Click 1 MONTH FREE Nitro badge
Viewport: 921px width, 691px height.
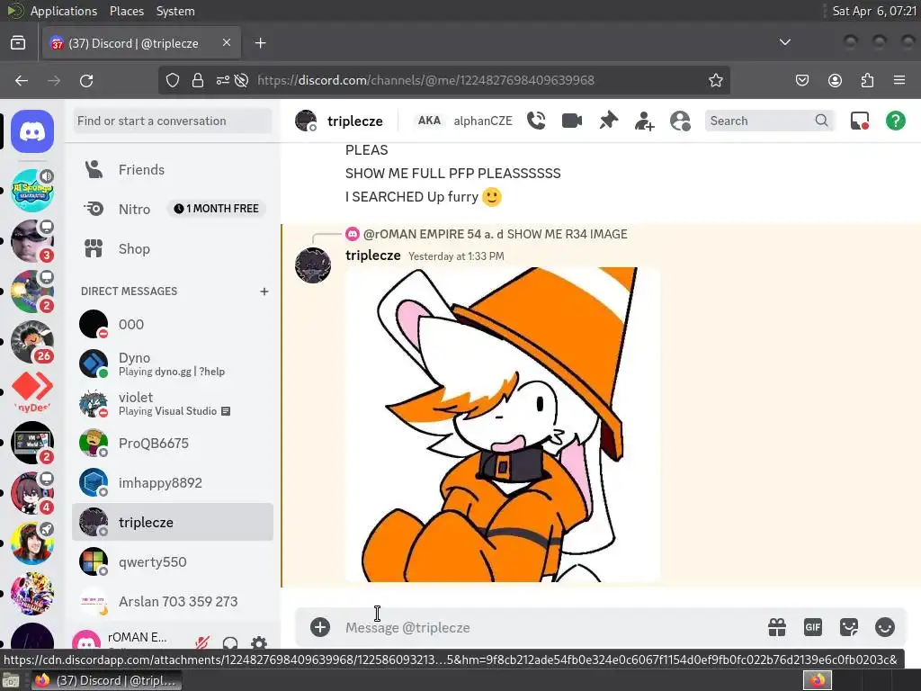pyautogui.click(x=216, y=209)
